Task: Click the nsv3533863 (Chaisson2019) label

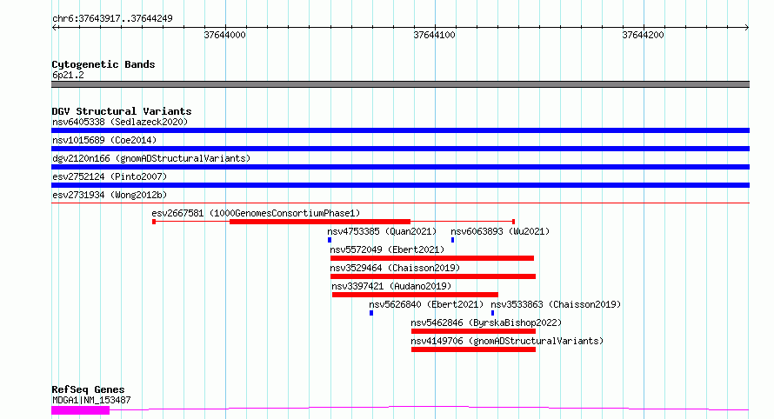Action: (556, 304)
